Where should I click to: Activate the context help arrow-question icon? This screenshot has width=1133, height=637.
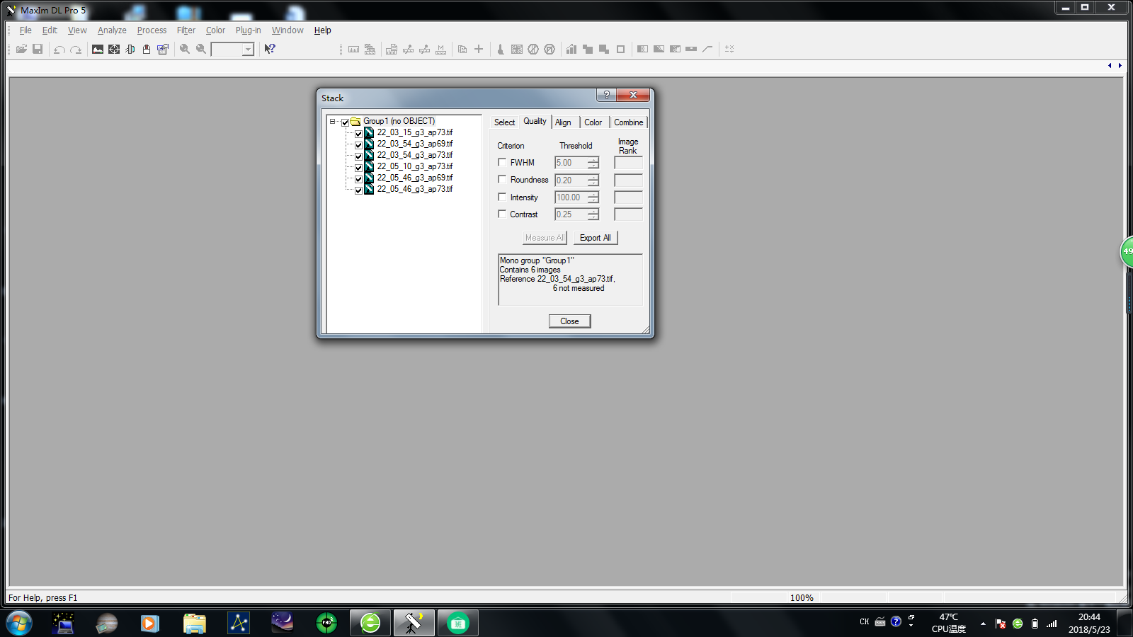click(270, 49)
